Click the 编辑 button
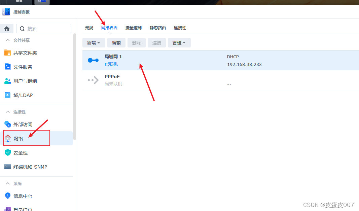 116,43
